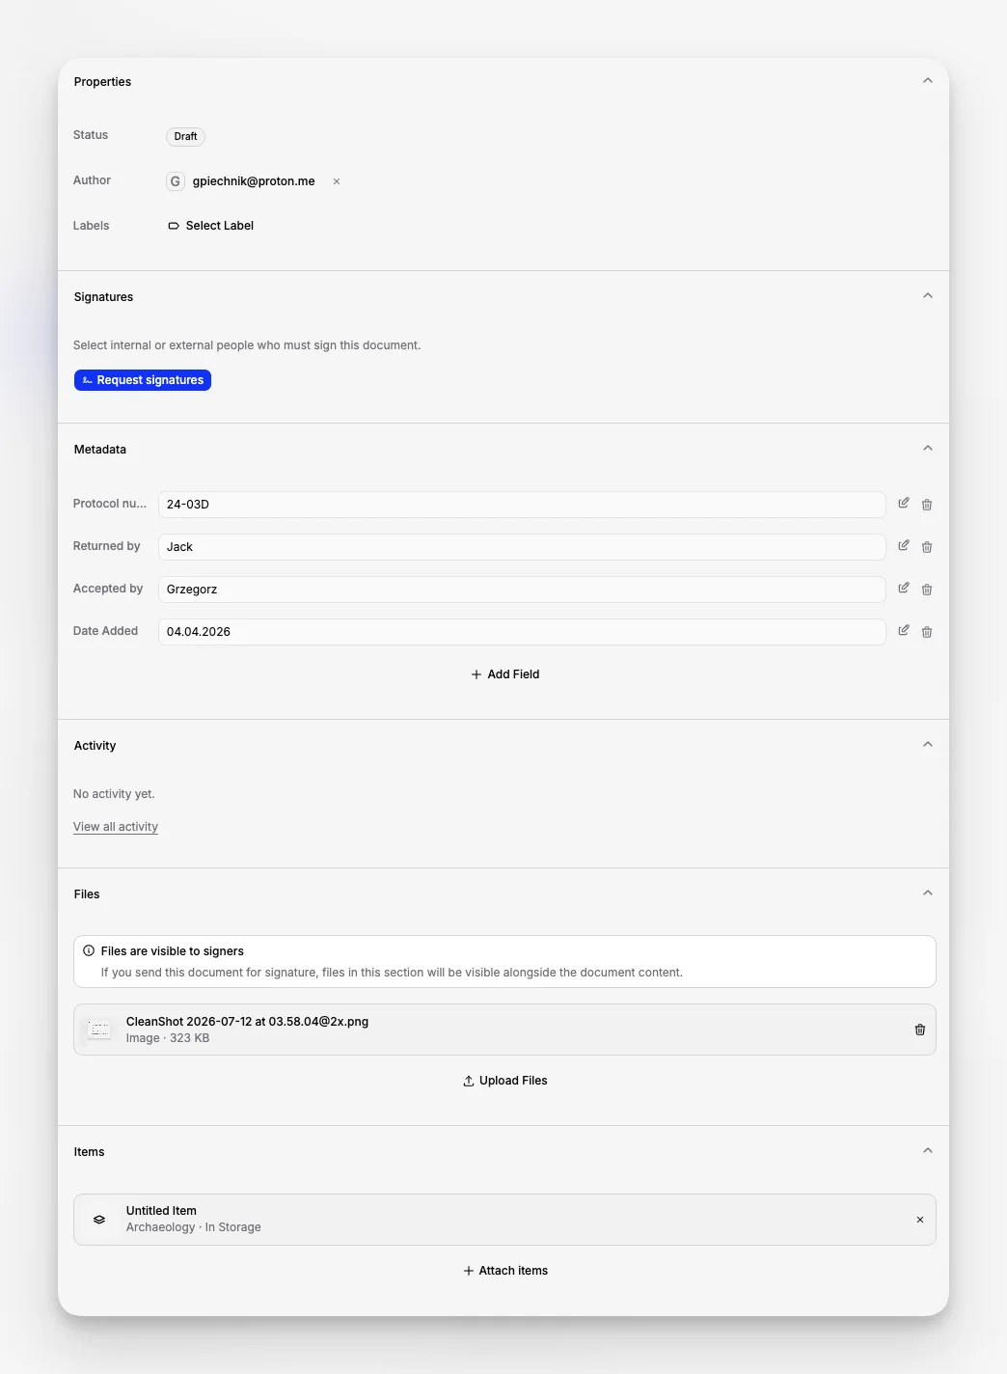
Task: Open the Select Label picker
Action: (210, 226)
